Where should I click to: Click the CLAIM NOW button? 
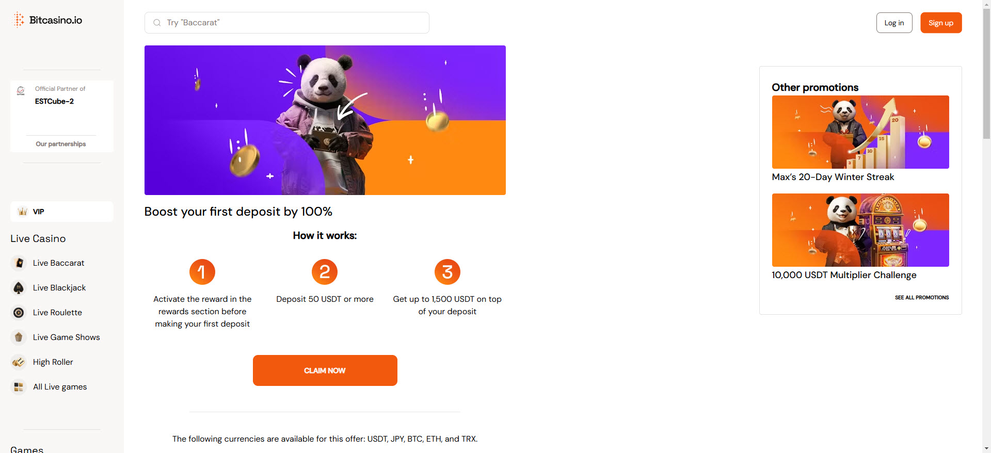point(325,370)
